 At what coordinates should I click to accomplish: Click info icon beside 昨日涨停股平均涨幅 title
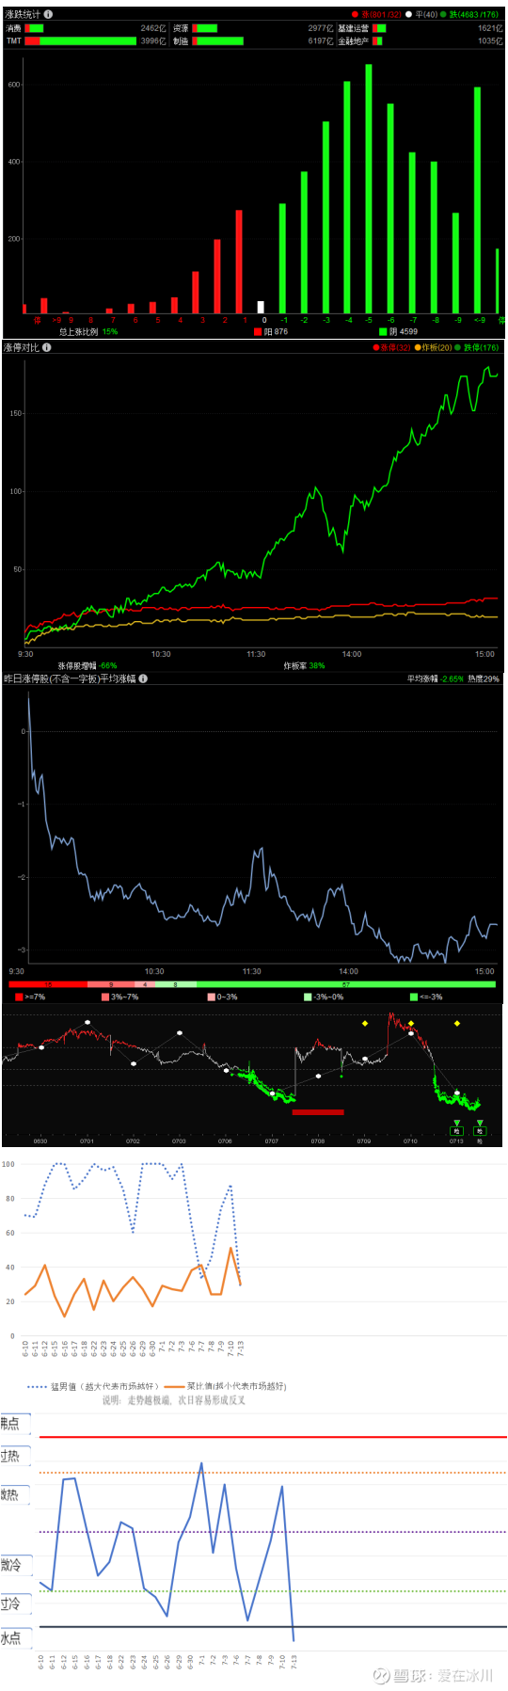point(143,678)
